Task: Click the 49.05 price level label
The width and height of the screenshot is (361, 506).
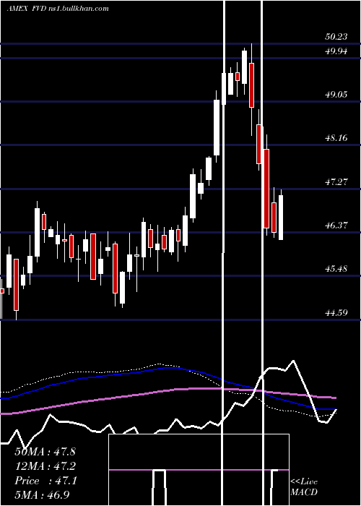Action: tap(336, 94)
